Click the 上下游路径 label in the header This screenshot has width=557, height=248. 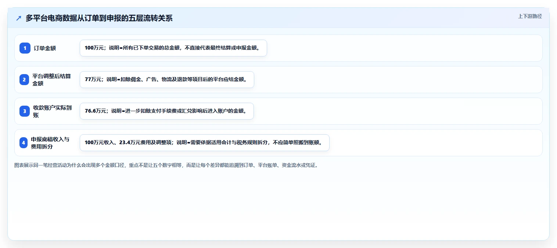[530, 16]
